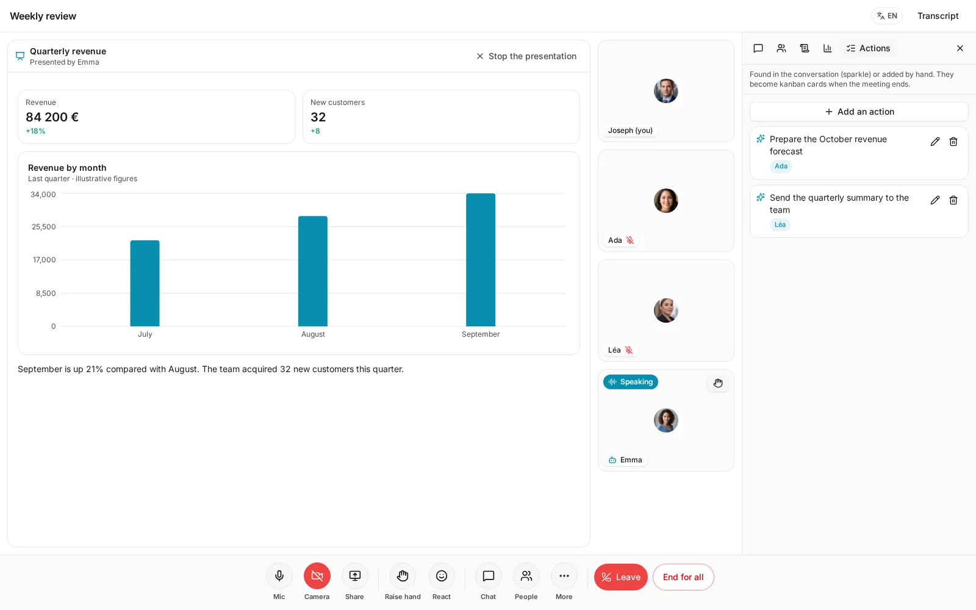976x610 pixels.
Task: Click the Speaking indicator badge
Action: pos(631,382)
